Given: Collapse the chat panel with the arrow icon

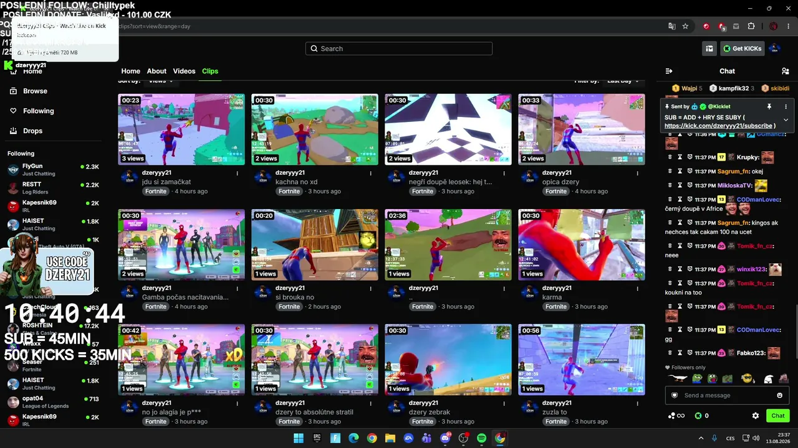Looking at the screenshot, I should point(669,71).
